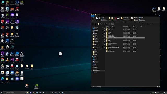
Task: Open the File tab in Explorer
Action: [93, 16]
